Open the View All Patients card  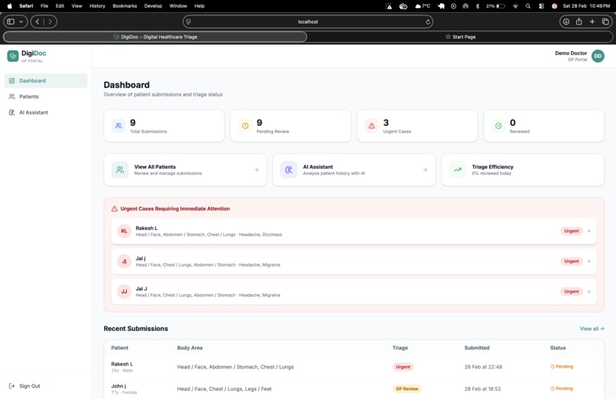coord(185,170)
